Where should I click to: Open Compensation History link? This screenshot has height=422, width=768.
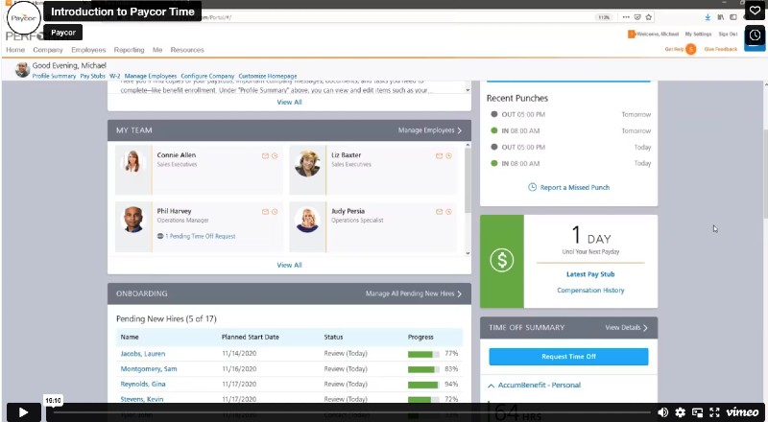590,291
